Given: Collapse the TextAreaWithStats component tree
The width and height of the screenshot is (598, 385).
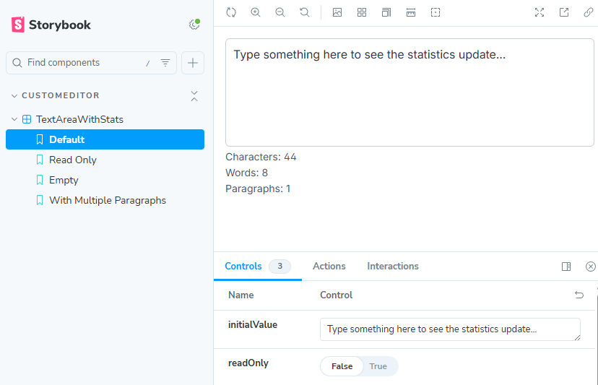Looking at the screenshot, I should (x=14, y=119).
